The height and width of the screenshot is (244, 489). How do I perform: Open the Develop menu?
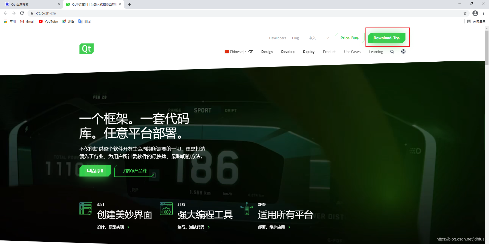pos(288,52)
